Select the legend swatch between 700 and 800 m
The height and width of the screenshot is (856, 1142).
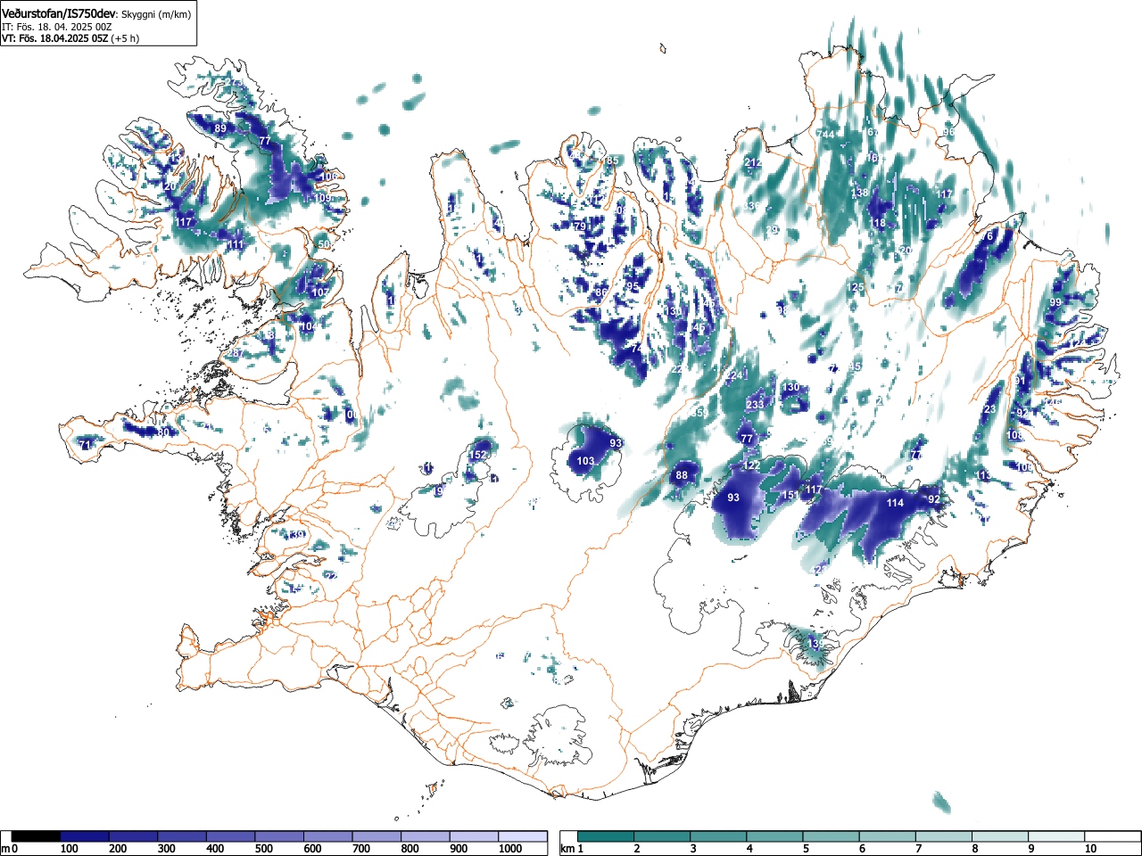[x=377, y=836]
